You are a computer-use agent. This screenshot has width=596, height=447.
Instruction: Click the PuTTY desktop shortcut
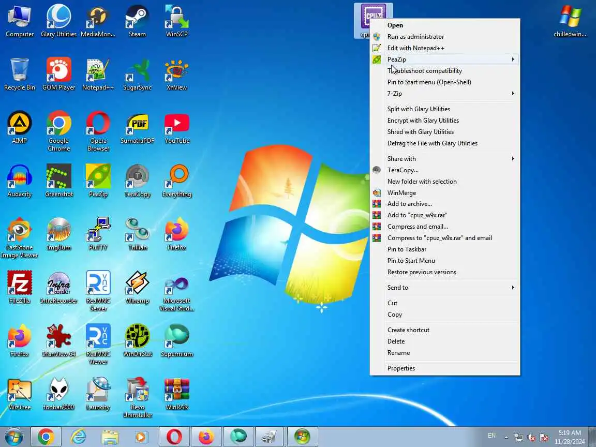point(98,234)
